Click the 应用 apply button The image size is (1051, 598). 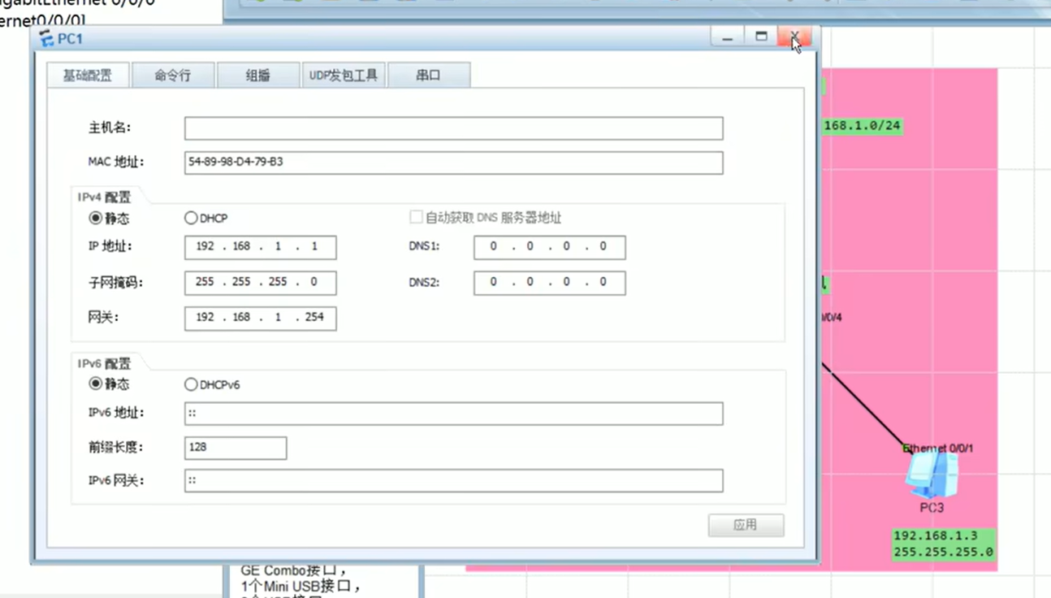[x=746, y=525]
